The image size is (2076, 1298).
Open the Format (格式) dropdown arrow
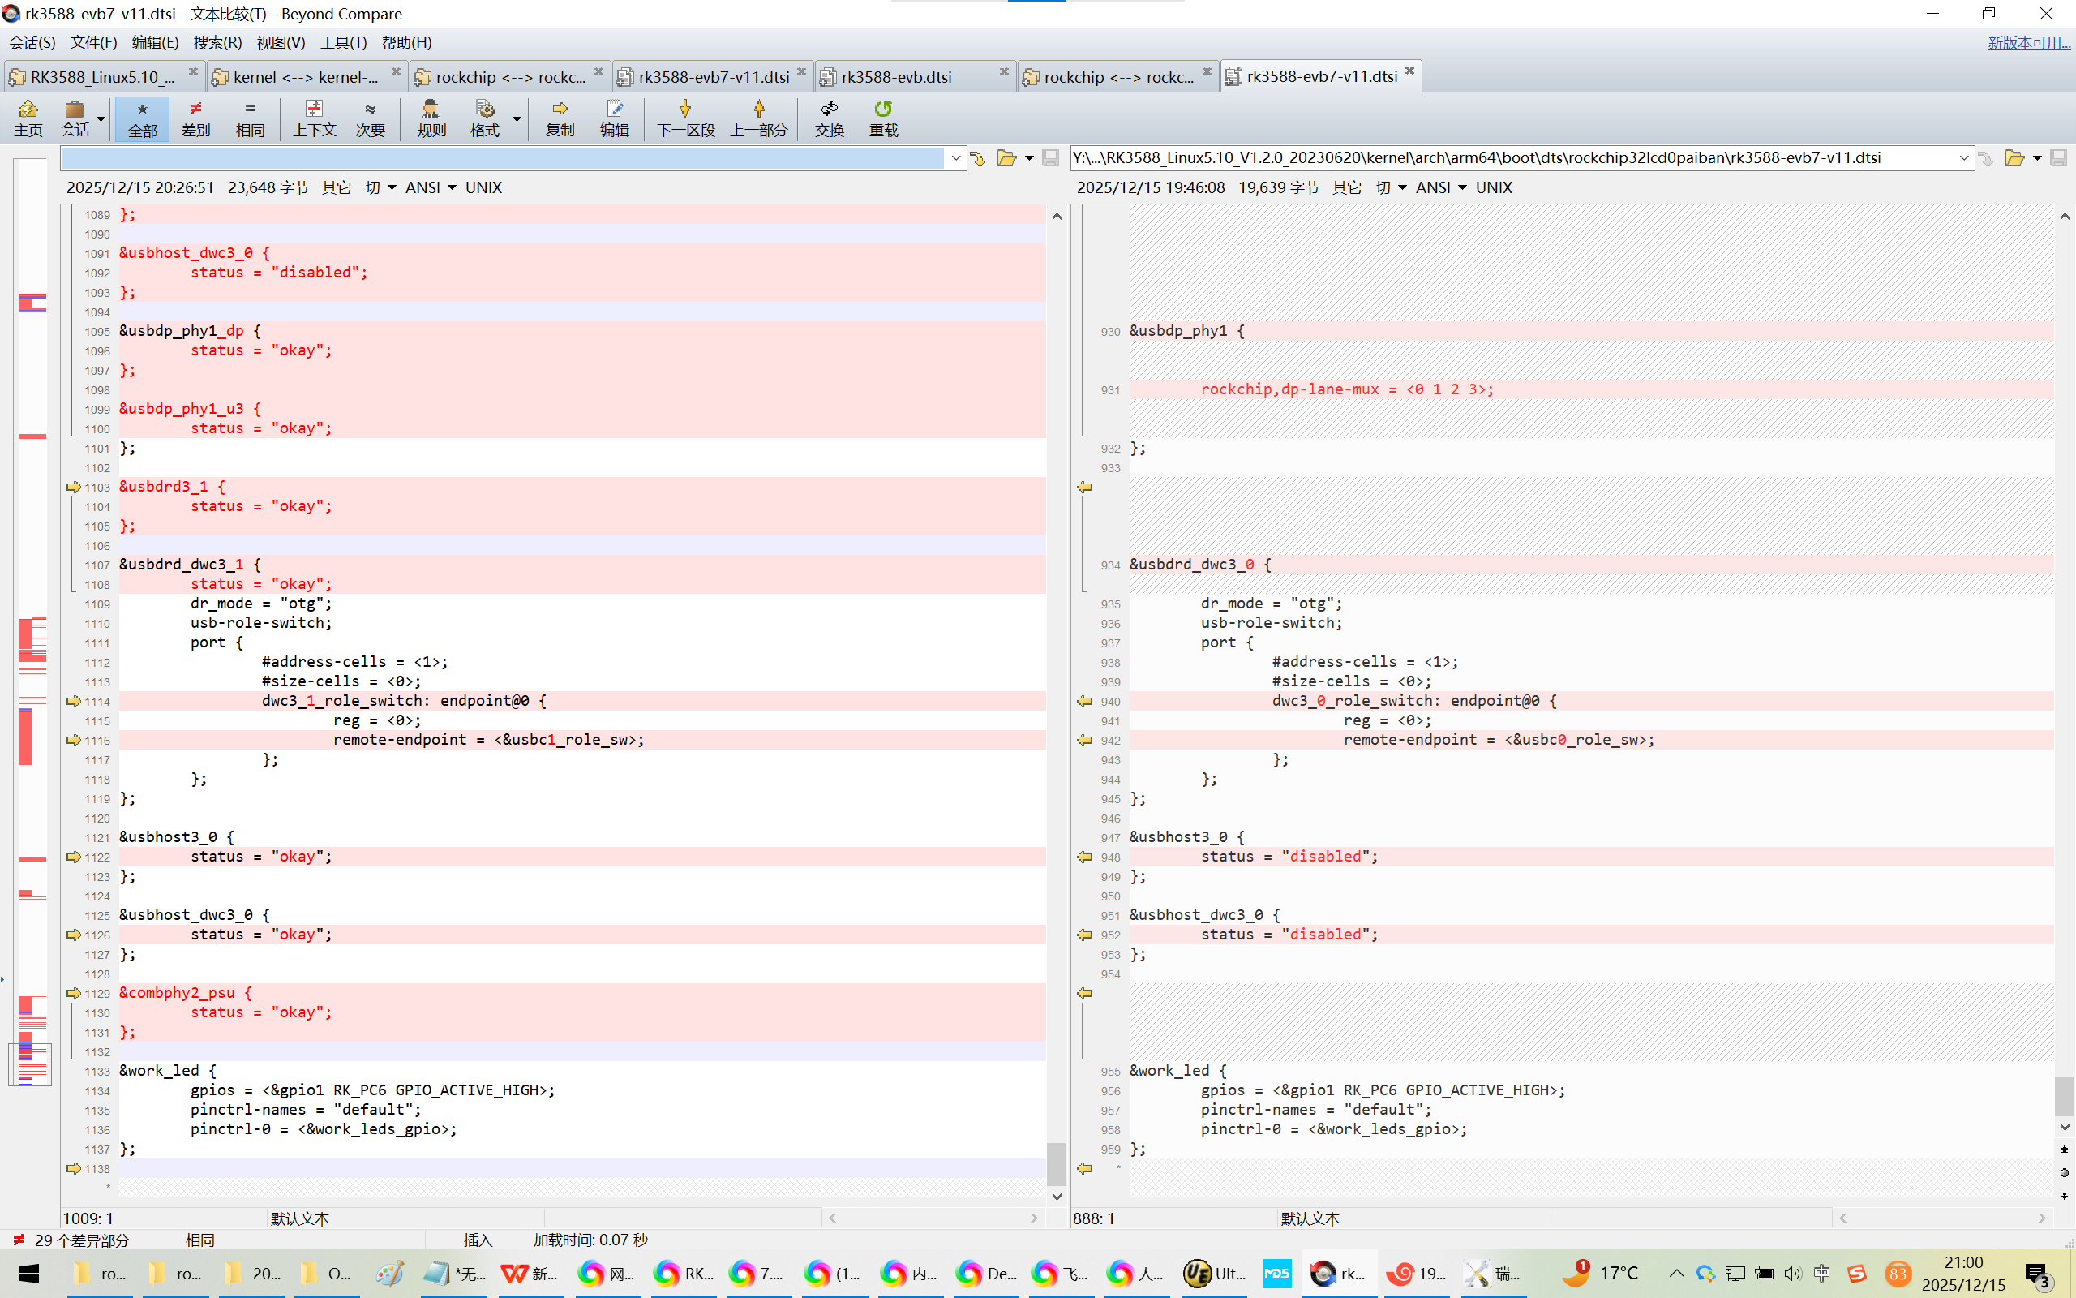pyautogui.click(x=517, y=118)
